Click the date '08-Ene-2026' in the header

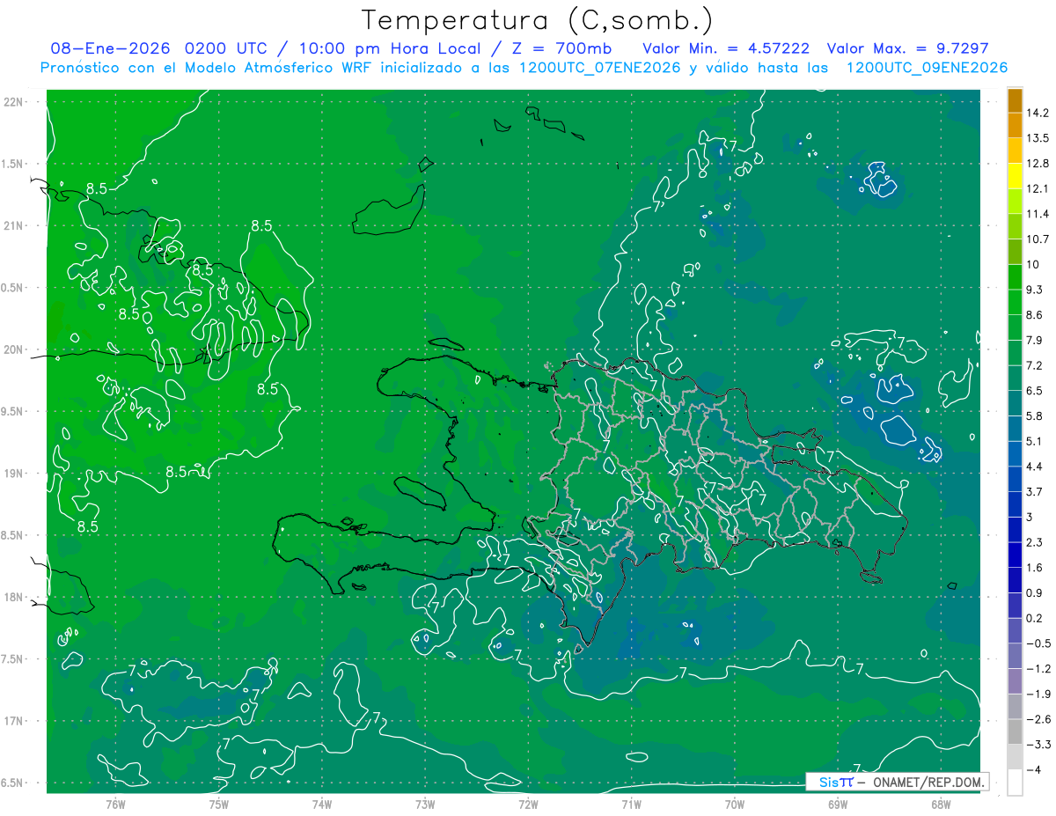coord(111,48)
